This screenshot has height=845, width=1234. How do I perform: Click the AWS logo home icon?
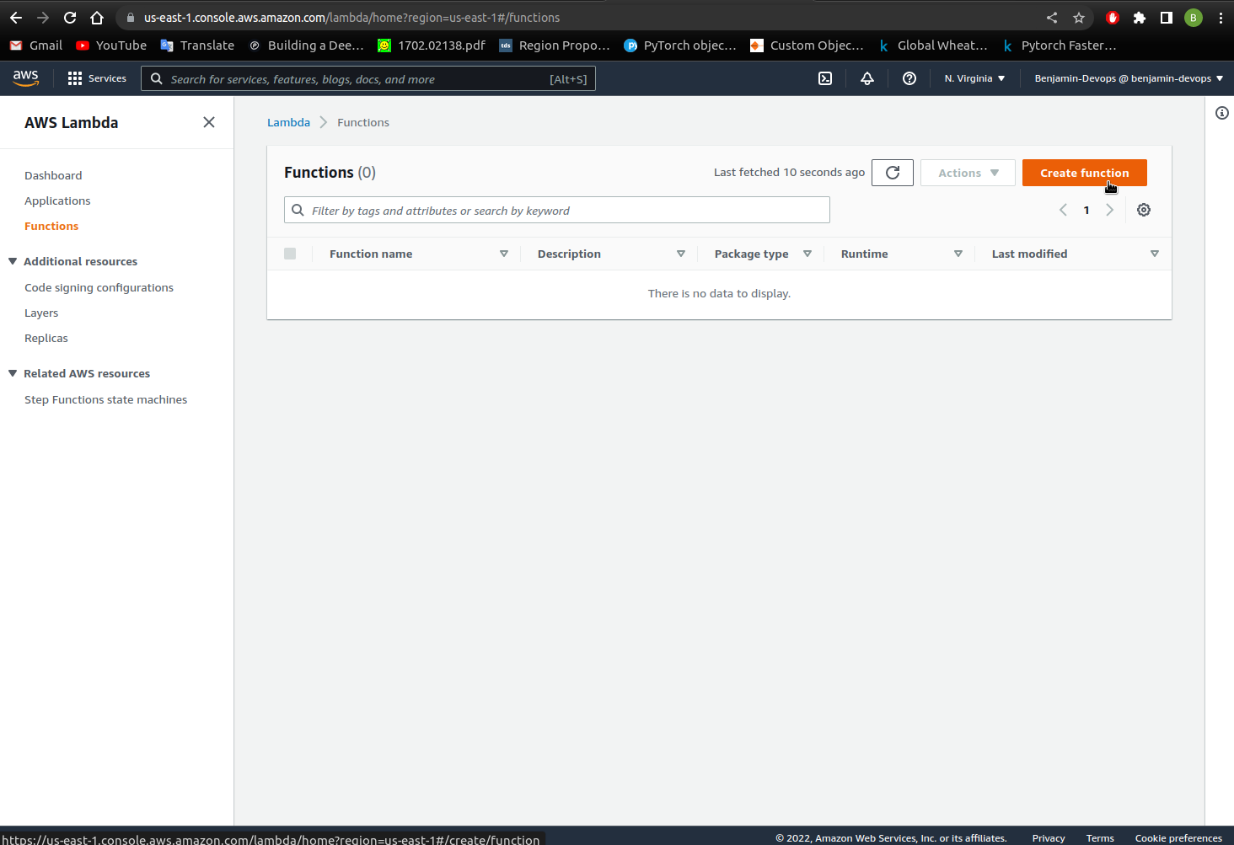[26, 78]
